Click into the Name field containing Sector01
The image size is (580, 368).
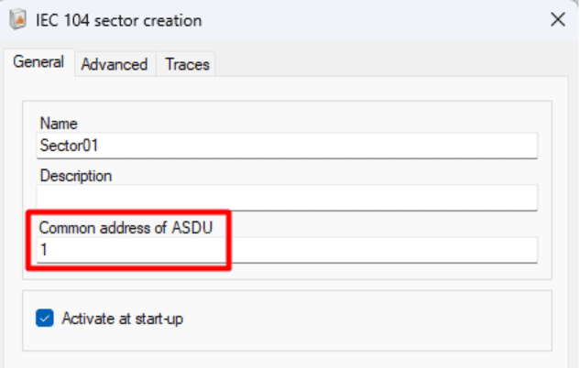click(287, 146)
